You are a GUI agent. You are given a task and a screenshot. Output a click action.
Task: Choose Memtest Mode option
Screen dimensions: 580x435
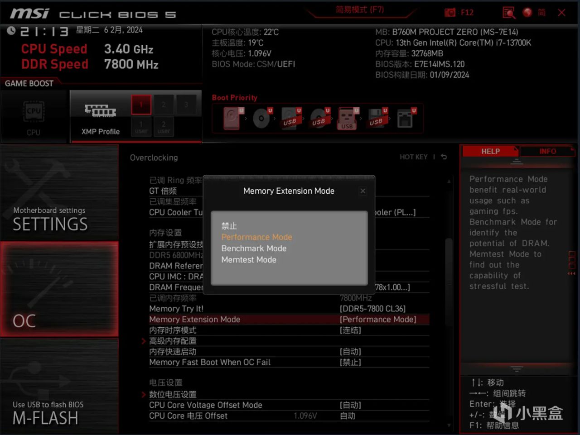pos(249,260)
